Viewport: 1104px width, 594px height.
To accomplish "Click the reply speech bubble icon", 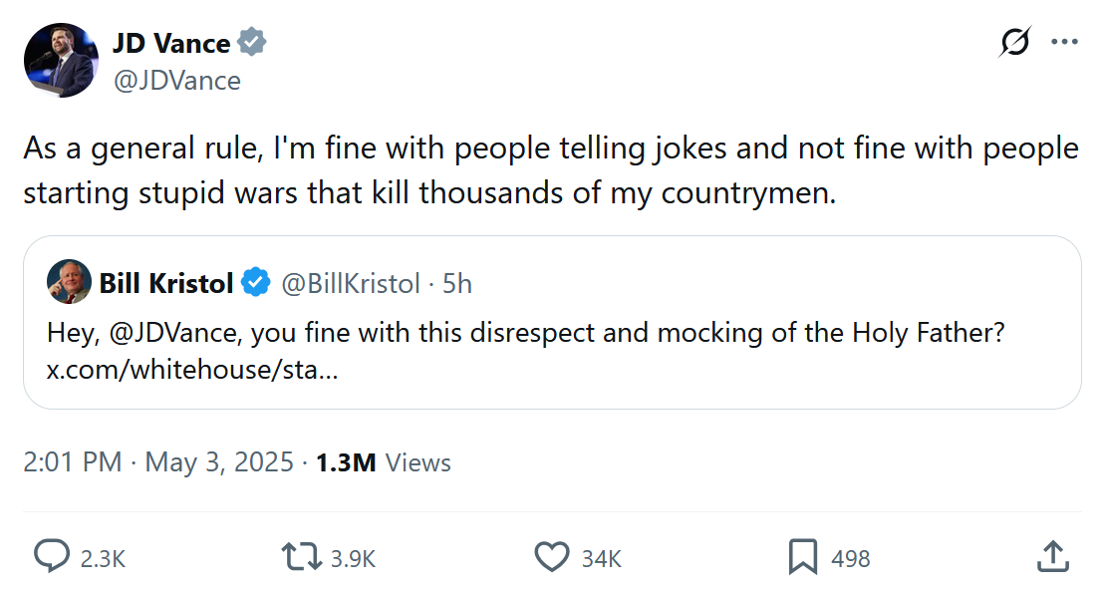I will (52, 556).
